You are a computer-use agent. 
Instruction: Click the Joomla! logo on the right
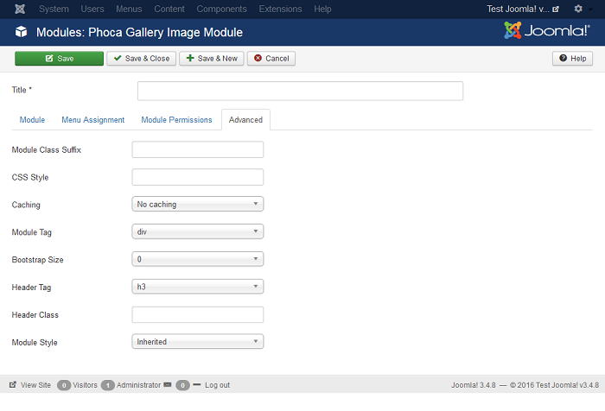pyautogui.click(x=548, y=32)
